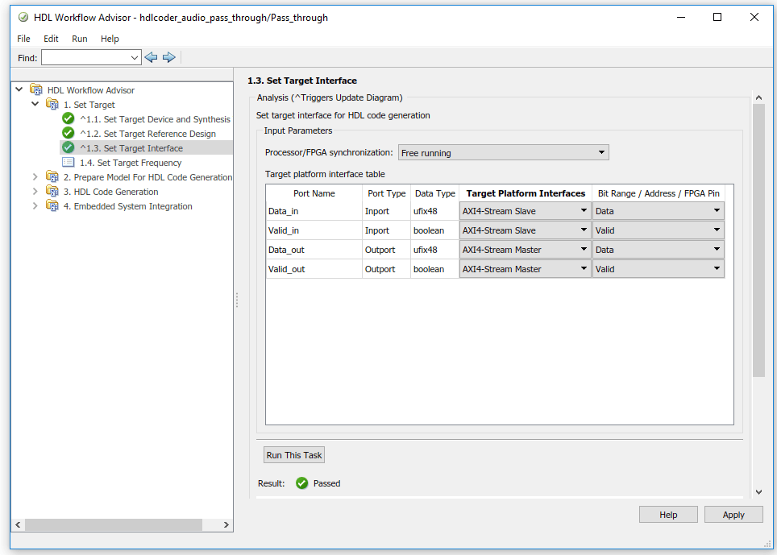Click the green check for Set Target Device
The width and height of the screenshot is (777, 555).
coord(68,119)
